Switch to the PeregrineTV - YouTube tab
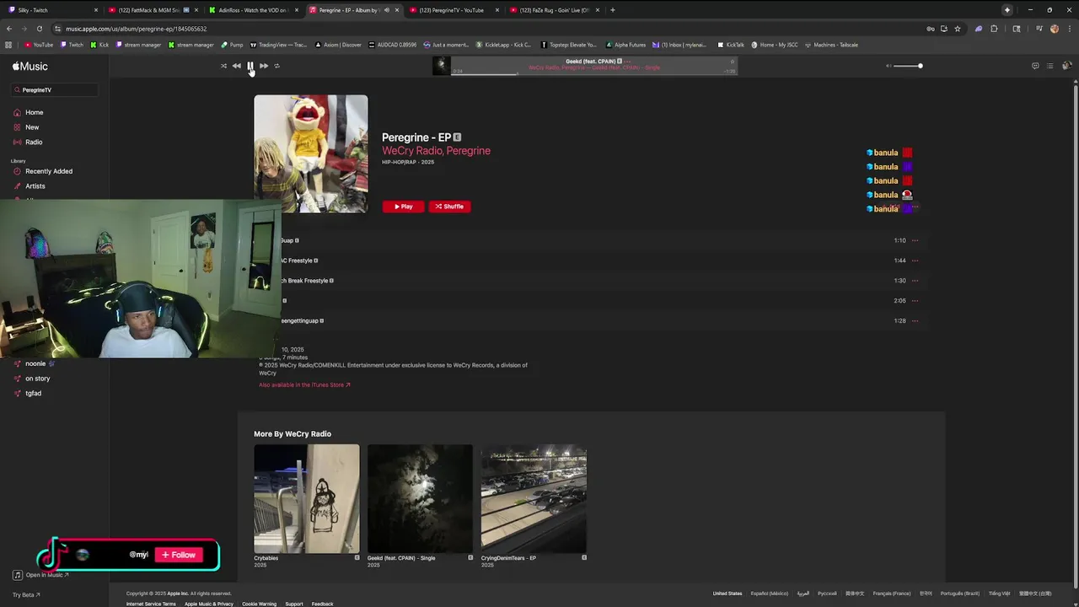 pos(454,10)
